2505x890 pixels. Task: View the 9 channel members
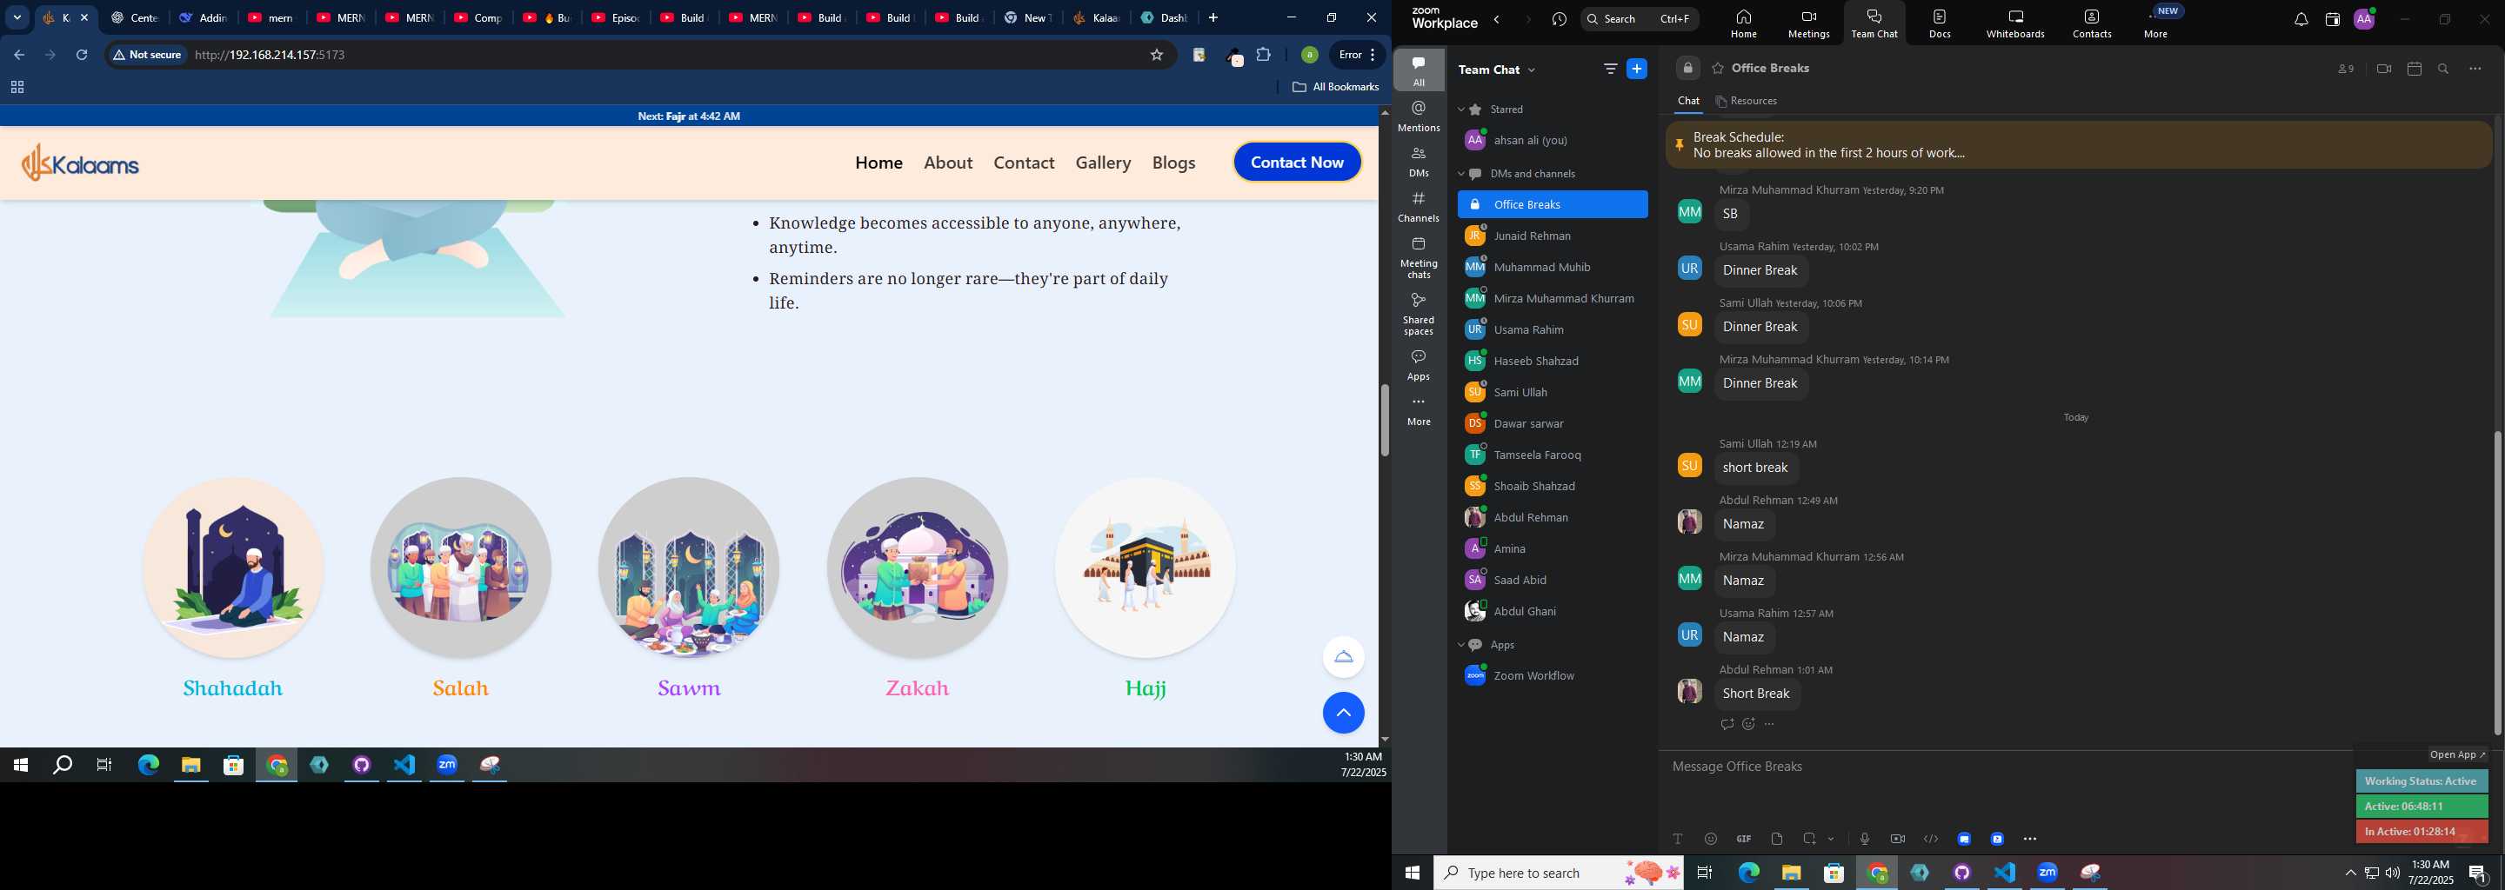tap(2346, 69)
